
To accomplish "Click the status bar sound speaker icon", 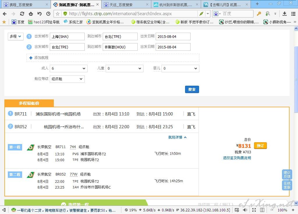I will 245,210.
